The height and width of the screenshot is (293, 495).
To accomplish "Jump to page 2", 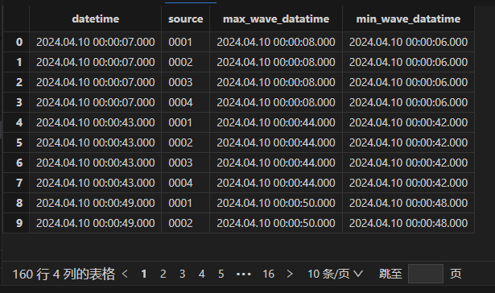I will pyautogui.click(x=163, y=274).
